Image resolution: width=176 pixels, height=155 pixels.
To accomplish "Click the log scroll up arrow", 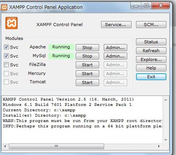I will tap(166, 100).
